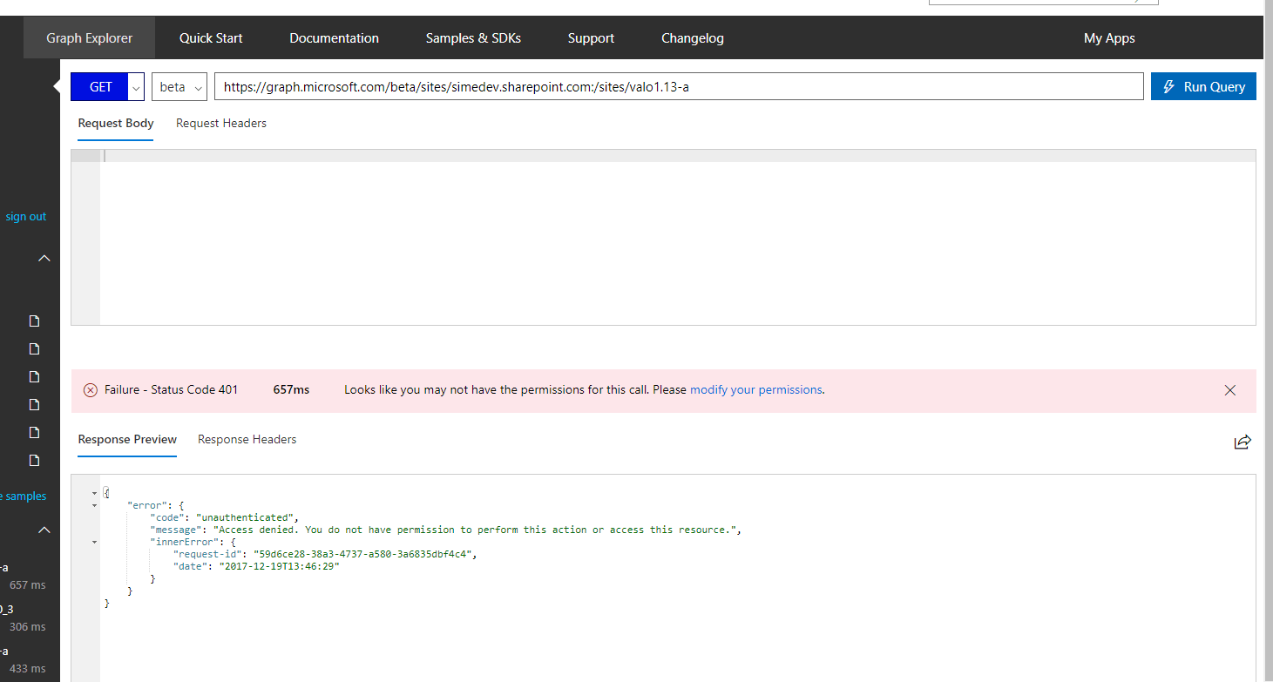Open the Documentation navigation item
The width and height of the screenshot is (1273, 682).
tap(334, 38)
